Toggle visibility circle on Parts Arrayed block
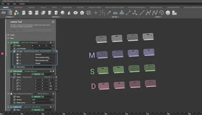 [53, 71]
